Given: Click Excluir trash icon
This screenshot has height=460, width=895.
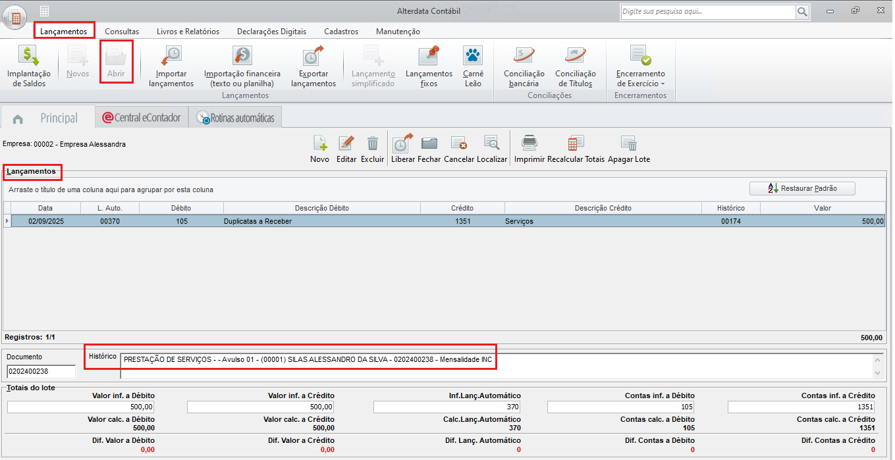Looking at the screenshot, I should click(x=372, y=144).
